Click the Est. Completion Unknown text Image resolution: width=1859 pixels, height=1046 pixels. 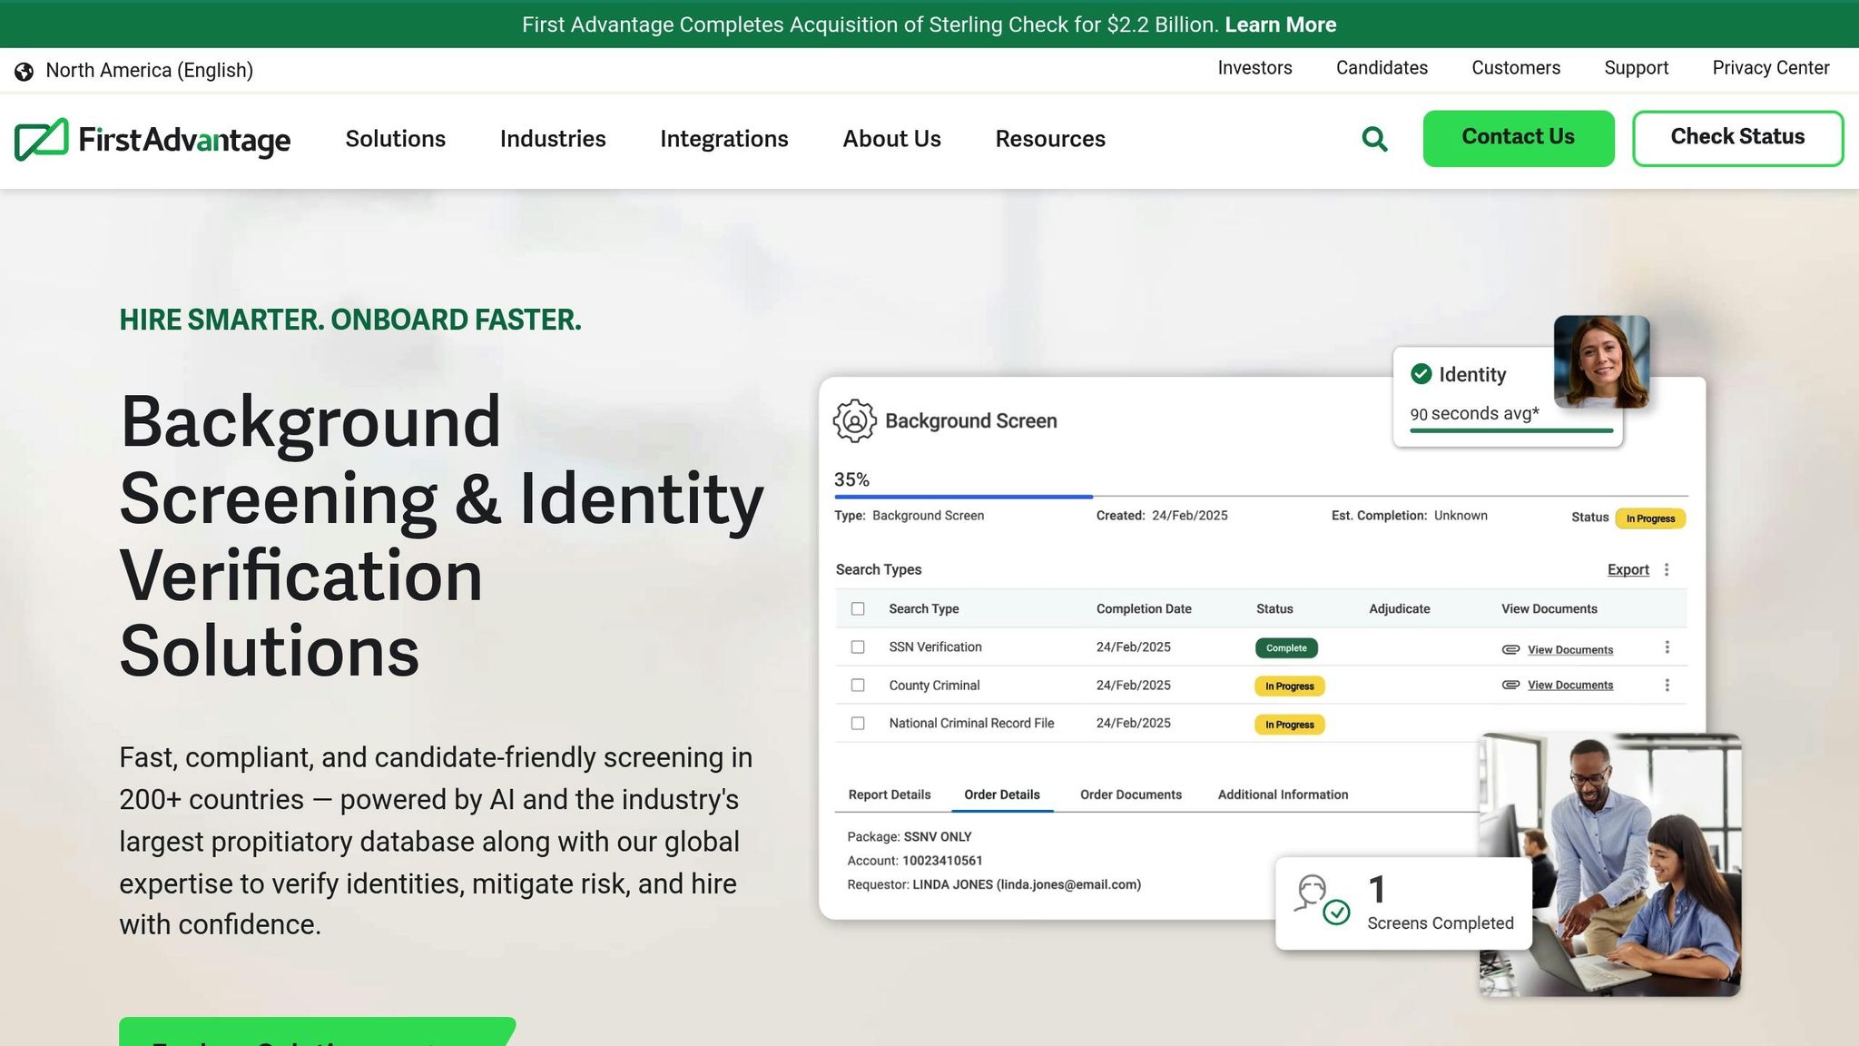[1409, 516]
